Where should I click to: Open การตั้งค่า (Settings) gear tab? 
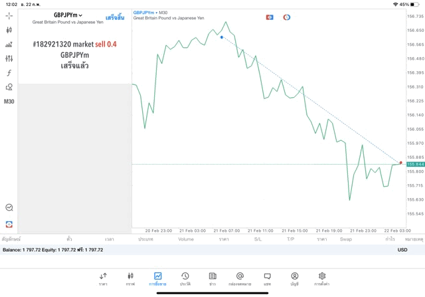322,278
